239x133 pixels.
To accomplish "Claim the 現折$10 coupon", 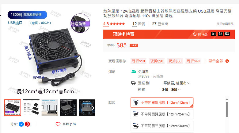I will [x=138, y=61].
